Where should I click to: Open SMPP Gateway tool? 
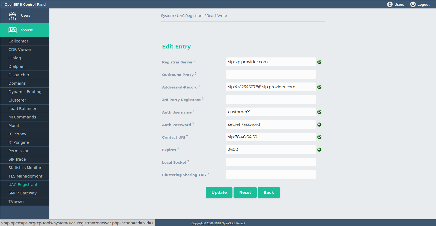pyautogui.click(x=25, y=193)
